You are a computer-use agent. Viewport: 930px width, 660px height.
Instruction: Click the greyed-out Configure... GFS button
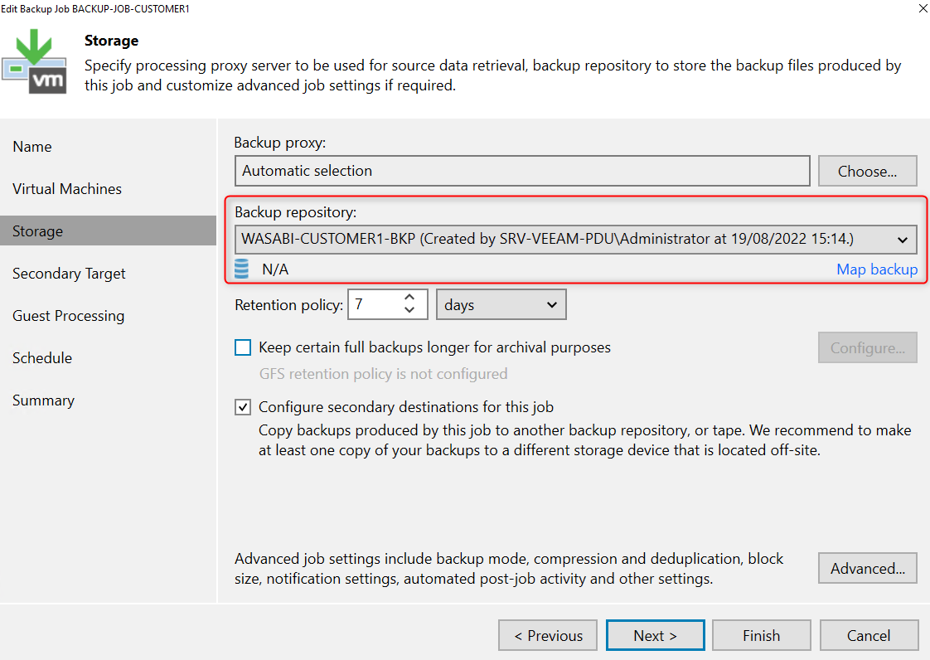point(867,347)
